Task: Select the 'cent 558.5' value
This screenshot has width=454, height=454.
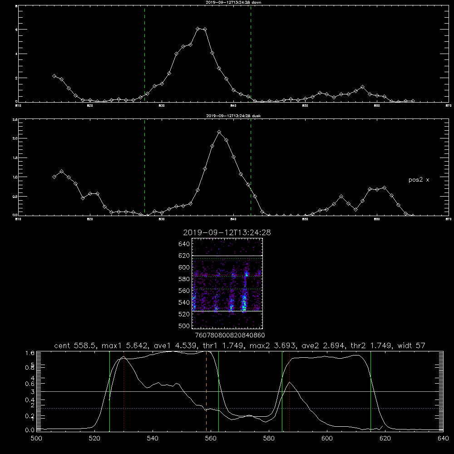Action: (x=76, y=345)
